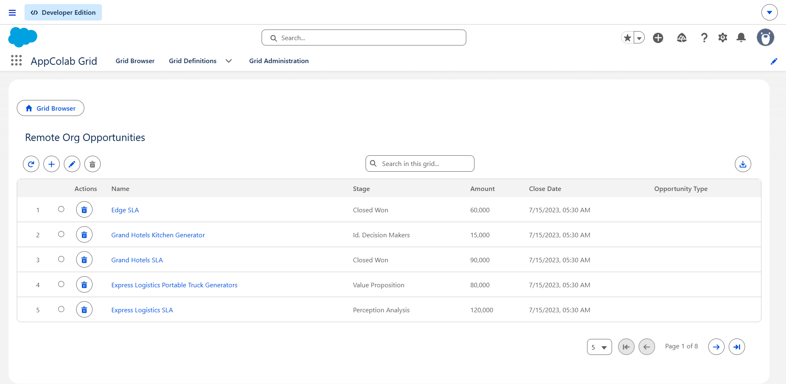Open the Notifications bell
This screenshot has height=384, width=786.
741,38
